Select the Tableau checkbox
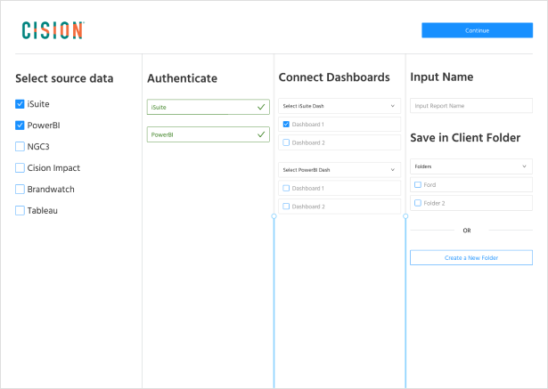This screenshot has width=548, height=389. [20, 211]
